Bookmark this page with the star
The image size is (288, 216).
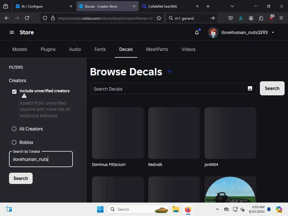click(159, 18)
